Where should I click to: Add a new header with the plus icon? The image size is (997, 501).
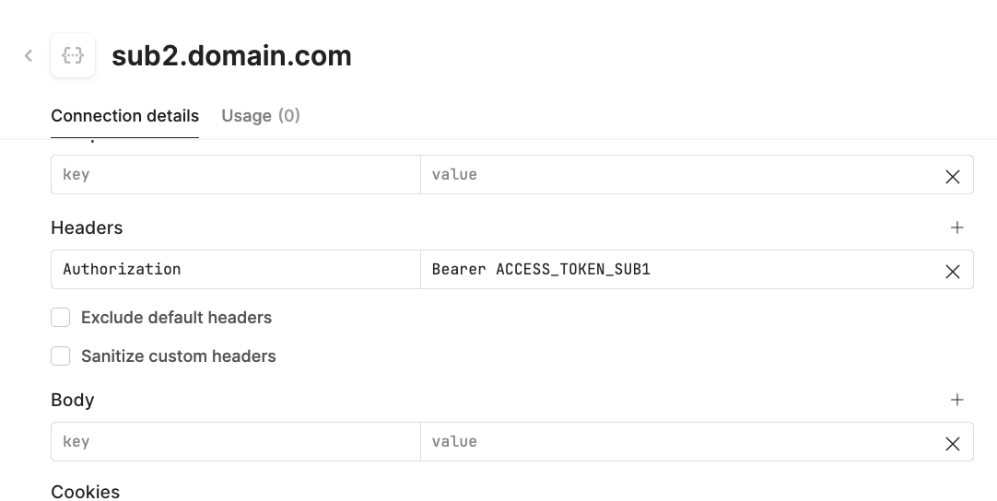click(x=957, y=227)
